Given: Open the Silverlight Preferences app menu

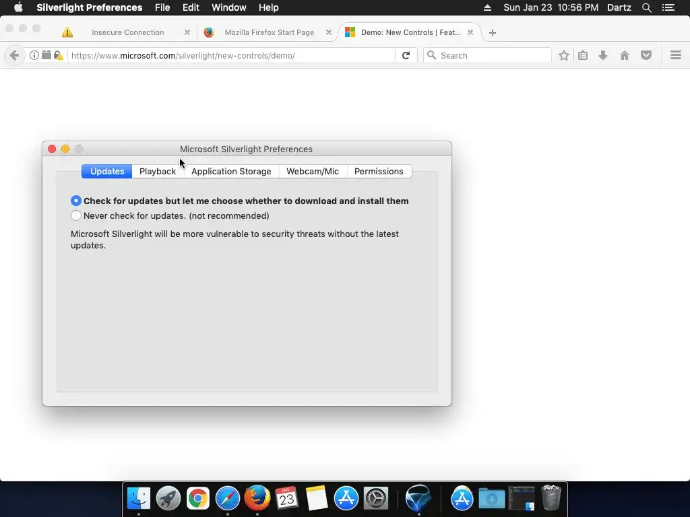Looking at the screenshot, I should pos(90,7).
